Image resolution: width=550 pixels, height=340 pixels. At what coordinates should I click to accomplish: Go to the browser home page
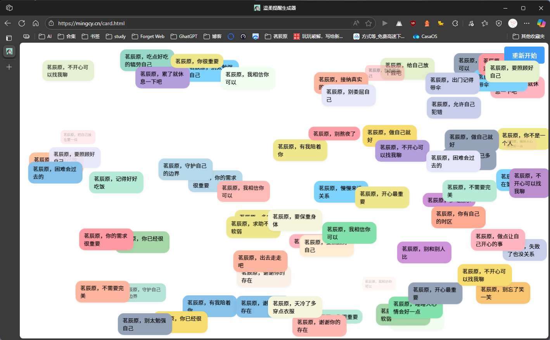point(36,23)
